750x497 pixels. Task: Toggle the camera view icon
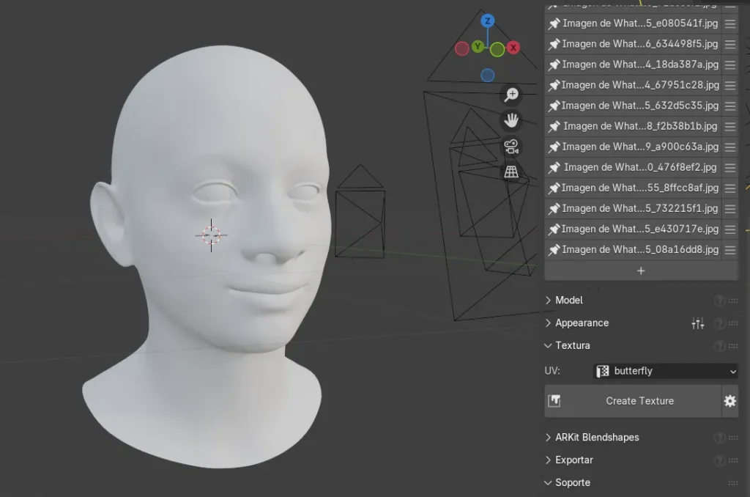[x=511, y=146]
